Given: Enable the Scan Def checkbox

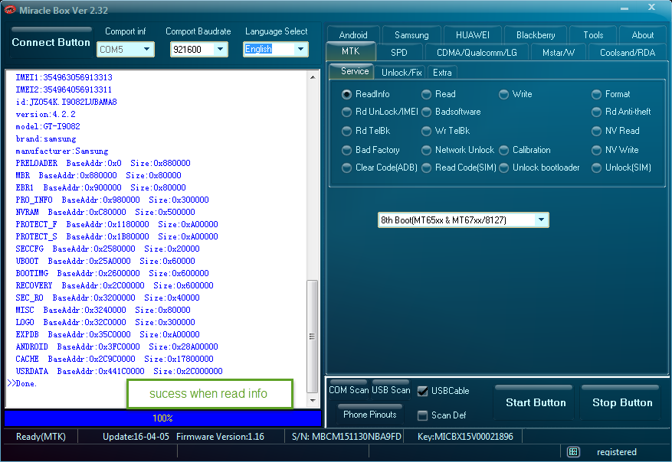Looking at the screenshot, I should click(x=422, y=415).
